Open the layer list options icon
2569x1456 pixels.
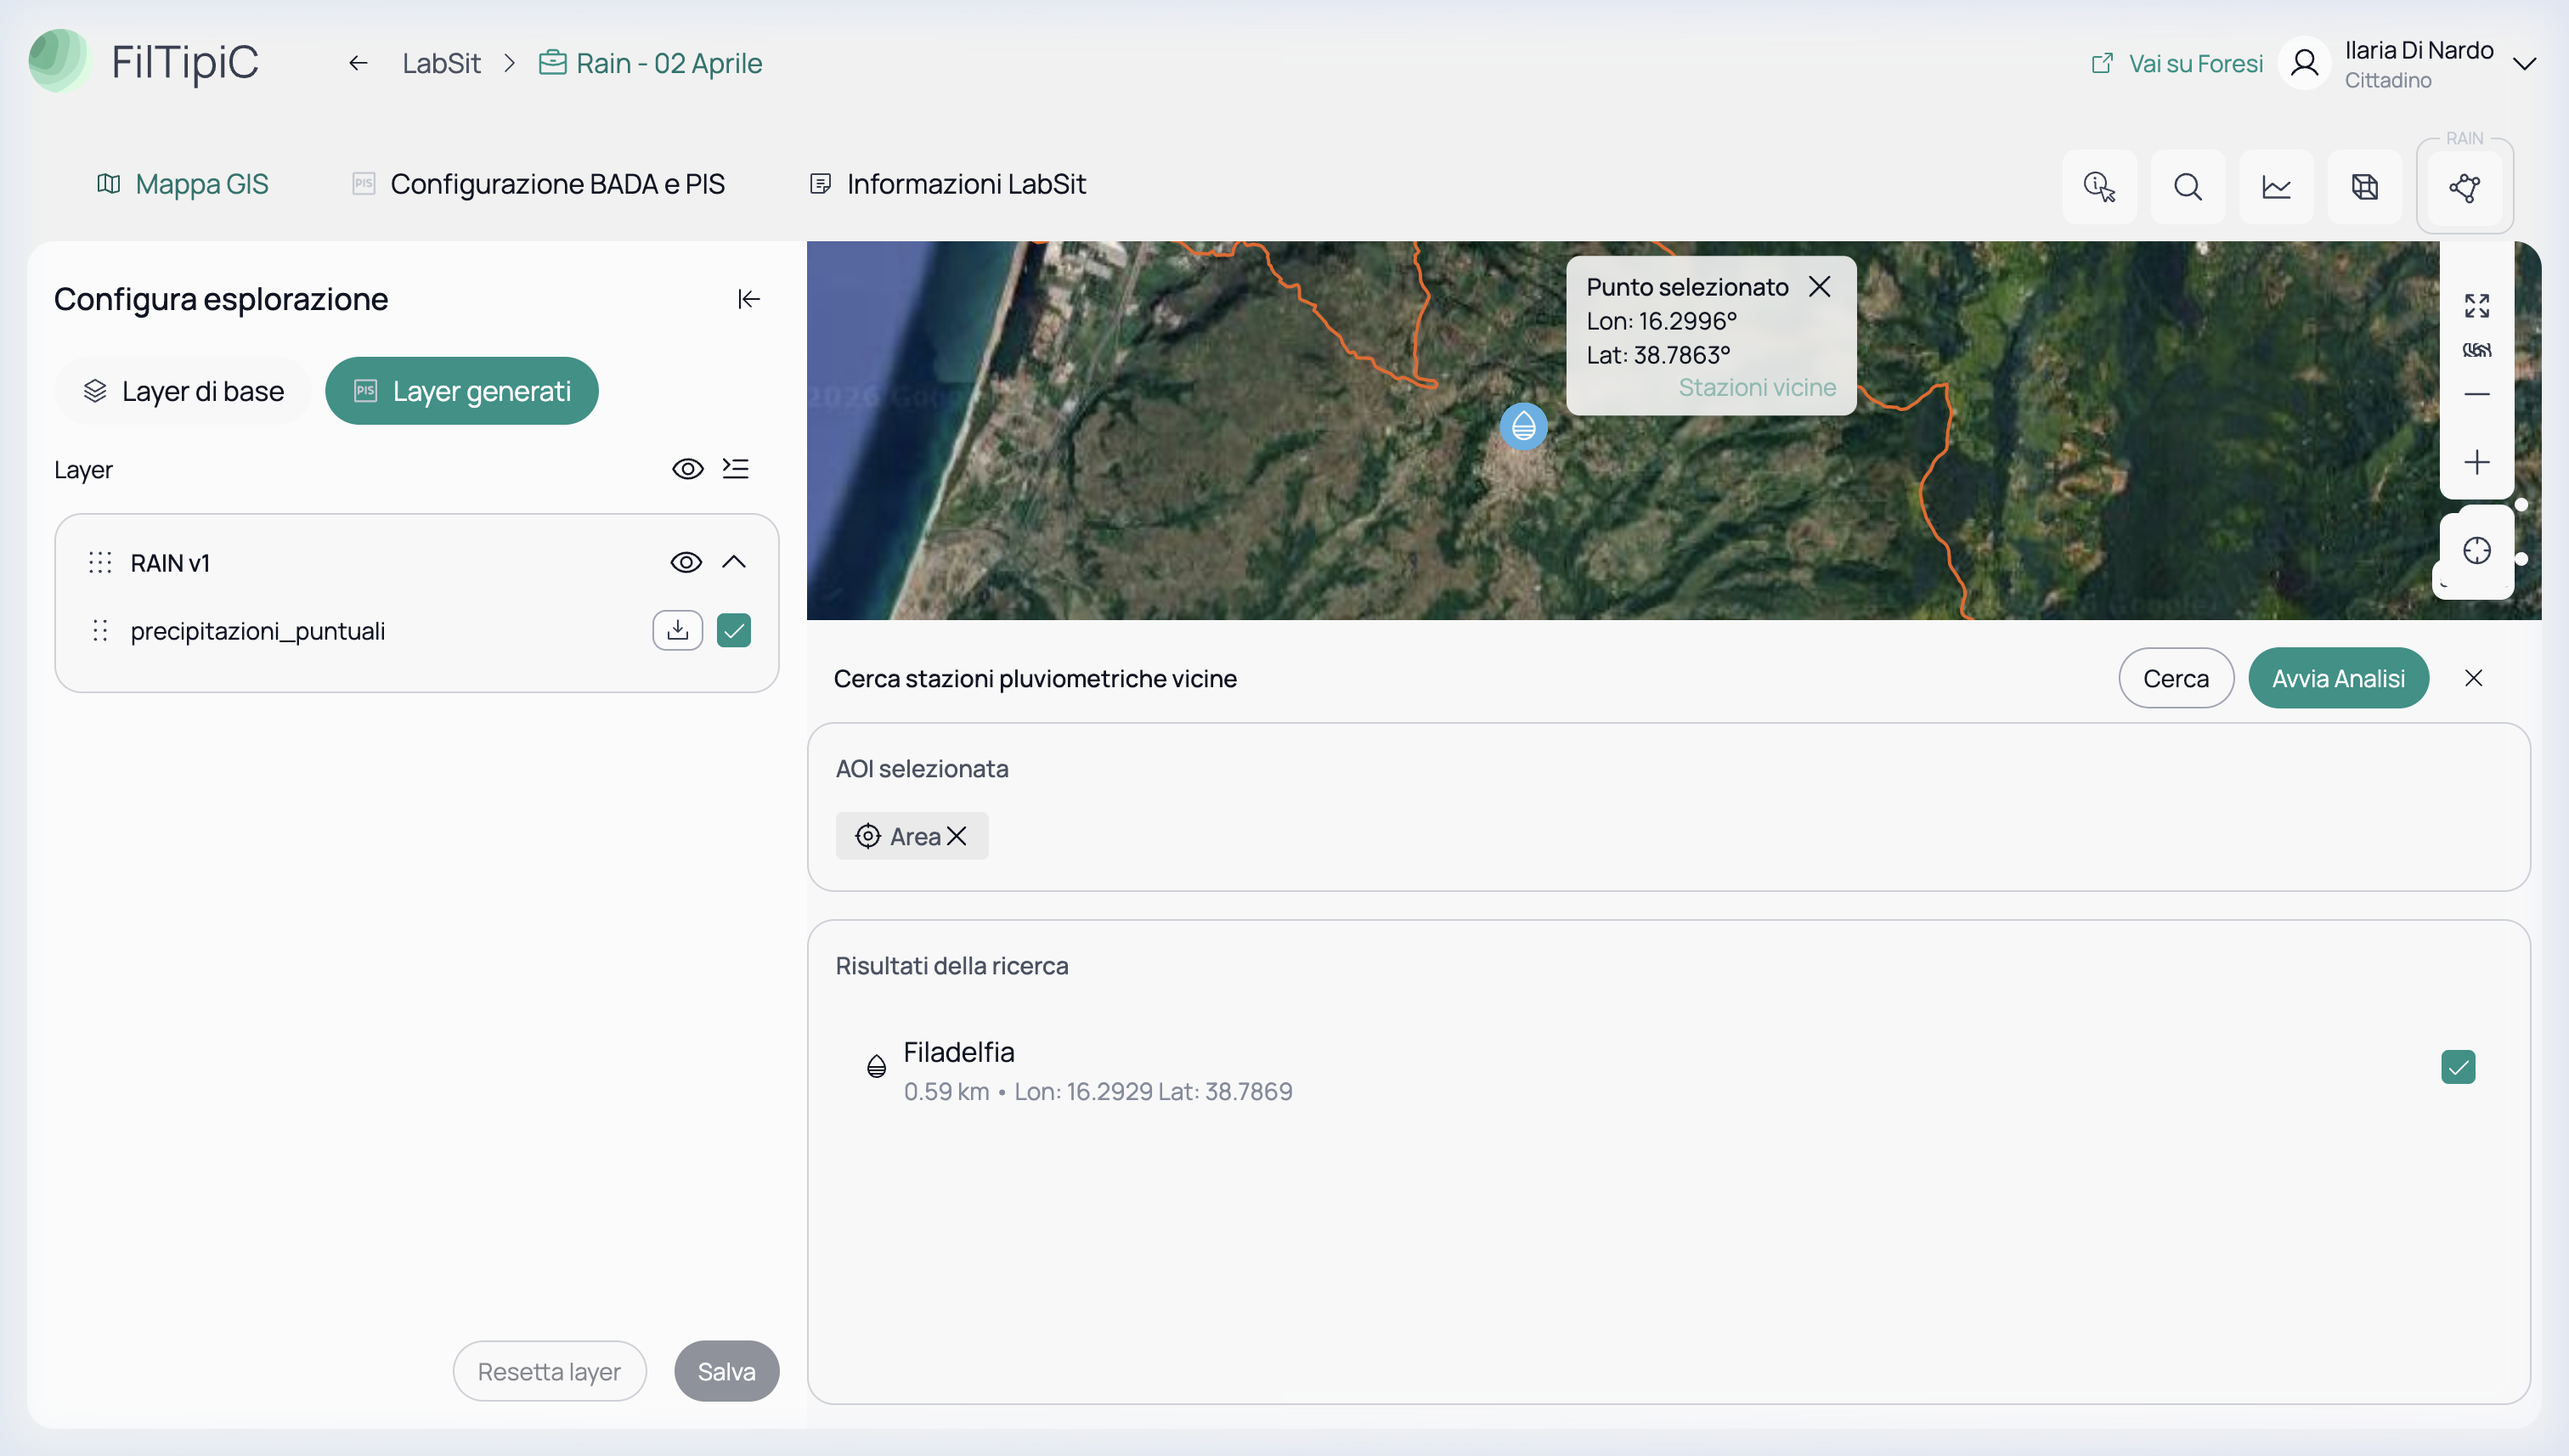[x=736, y=469]
